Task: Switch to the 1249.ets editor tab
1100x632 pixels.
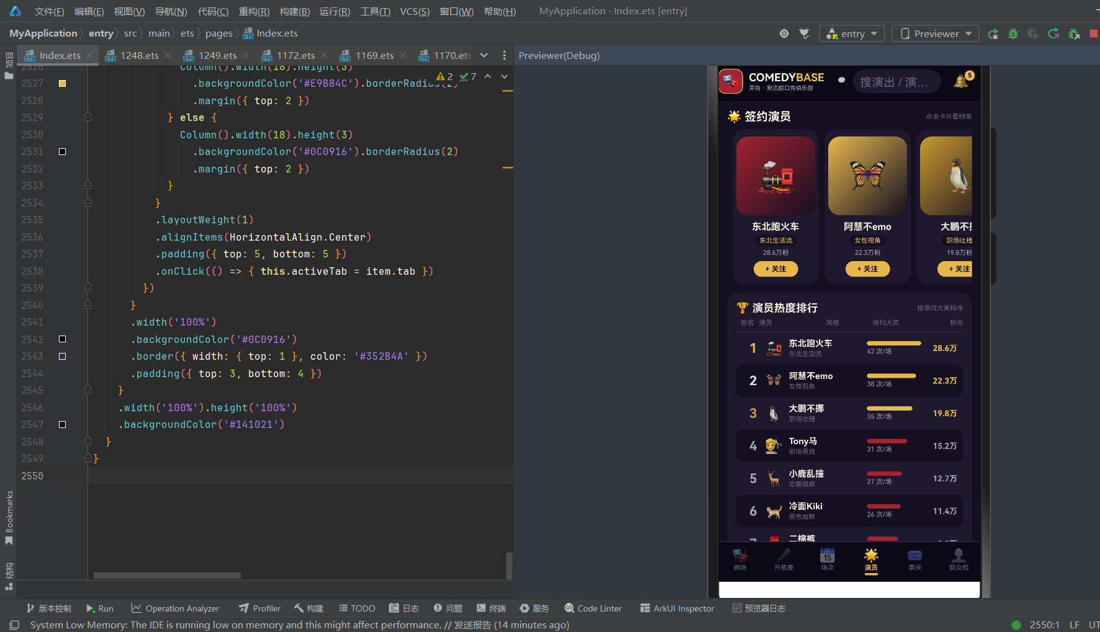Action: tap(217, 55)
